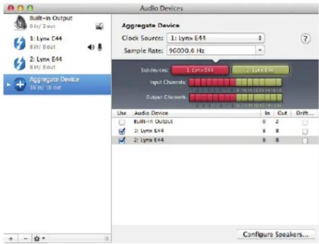Click the 1: Lynx E44 Thunderbolt icon
Screen dimensions: 319x244
tap(20, 43)
